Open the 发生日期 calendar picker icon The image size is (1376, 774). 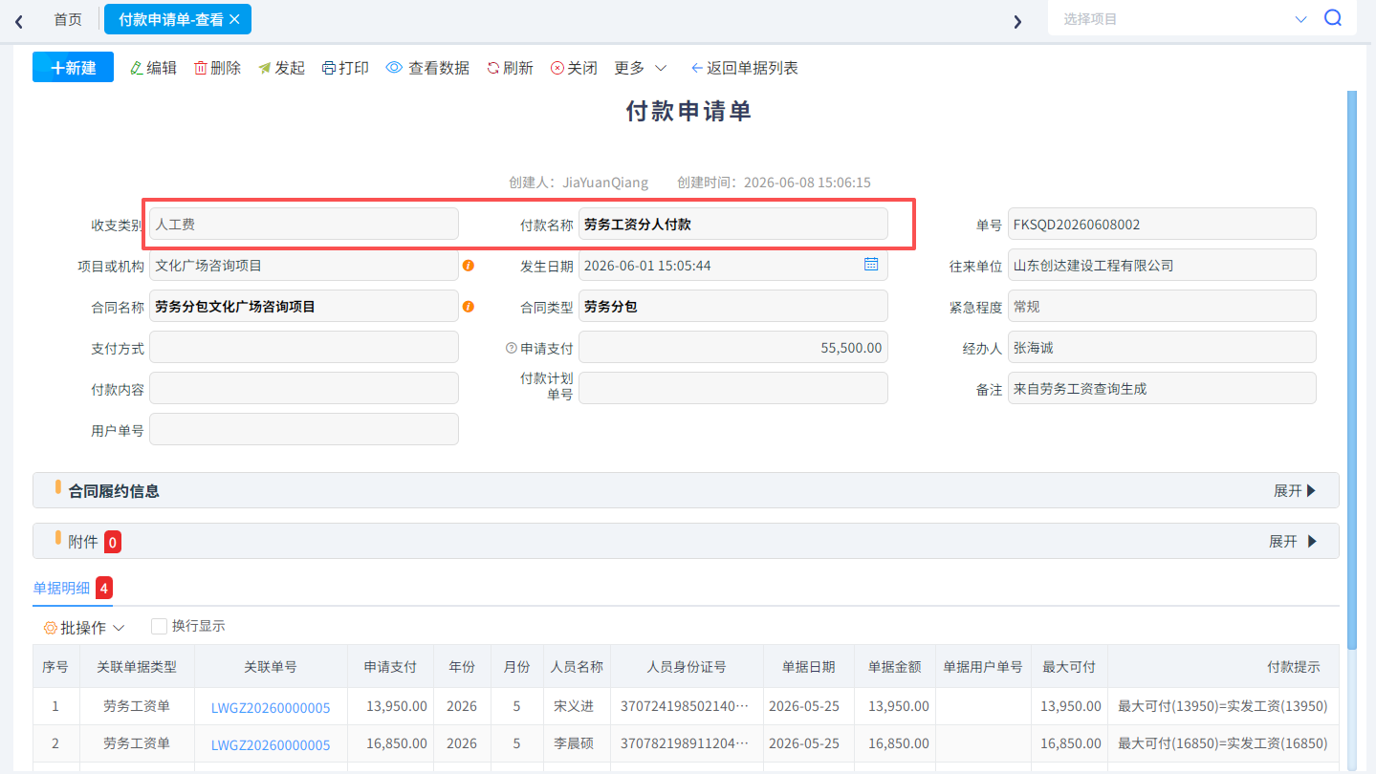click(871, 265)
